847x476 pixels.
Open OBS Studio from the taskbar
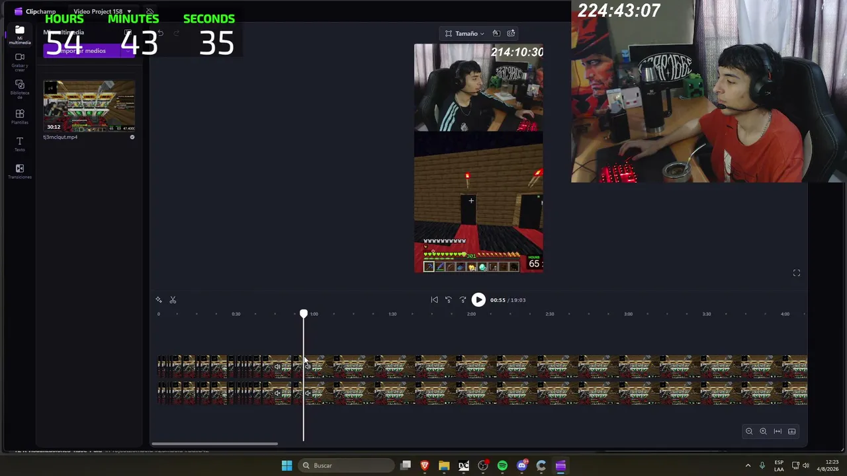(x=483, y=465)
